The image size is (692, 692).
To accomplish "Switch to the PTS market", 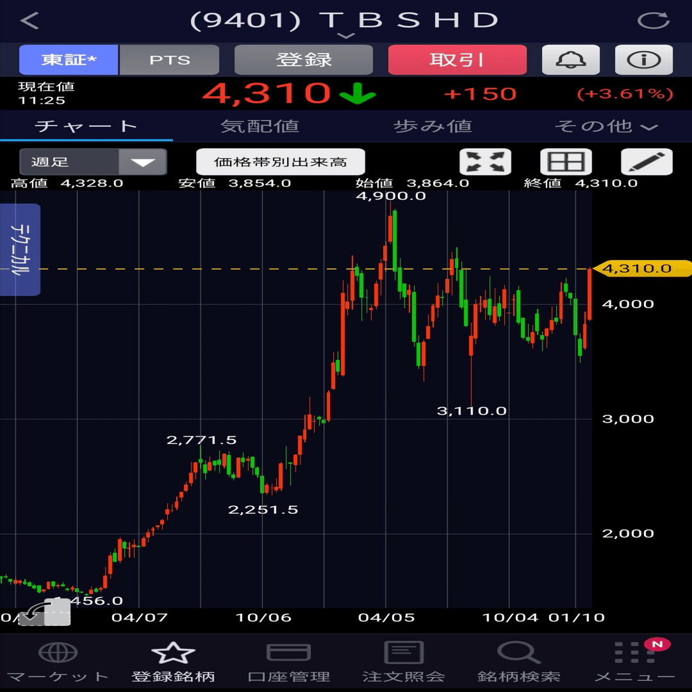I will 169,60.
